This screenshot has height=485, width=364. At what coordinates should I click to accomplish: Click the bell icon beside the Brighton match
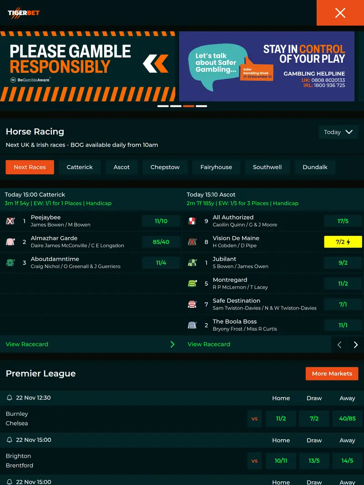pos(10,440)
